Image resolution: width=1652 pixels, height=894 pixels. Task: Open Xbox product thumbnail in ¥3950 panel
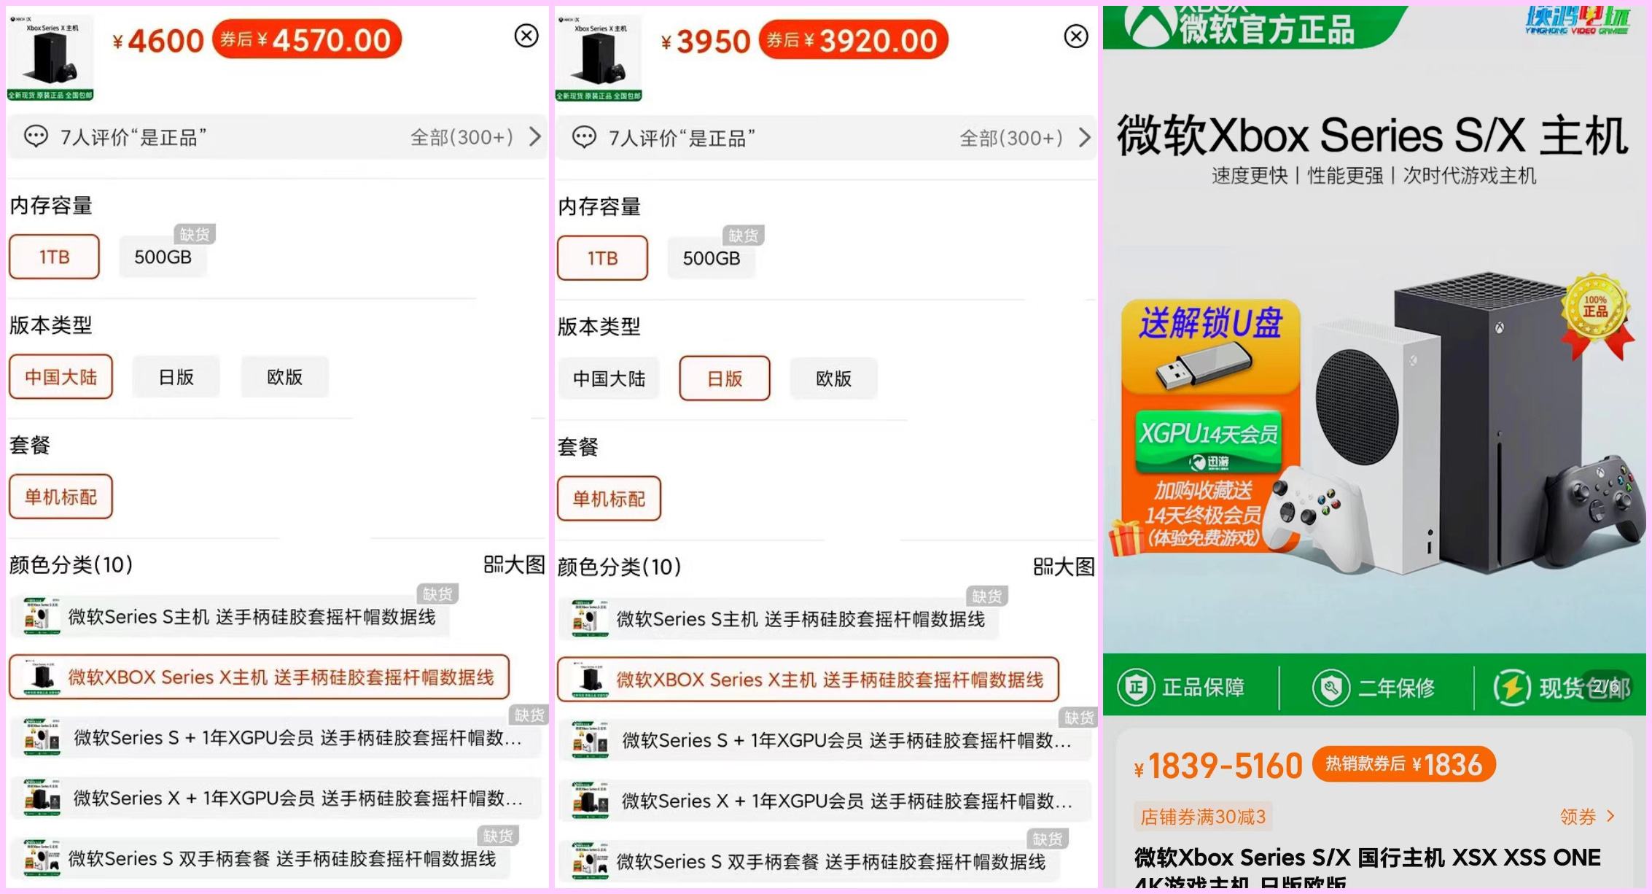599,58
